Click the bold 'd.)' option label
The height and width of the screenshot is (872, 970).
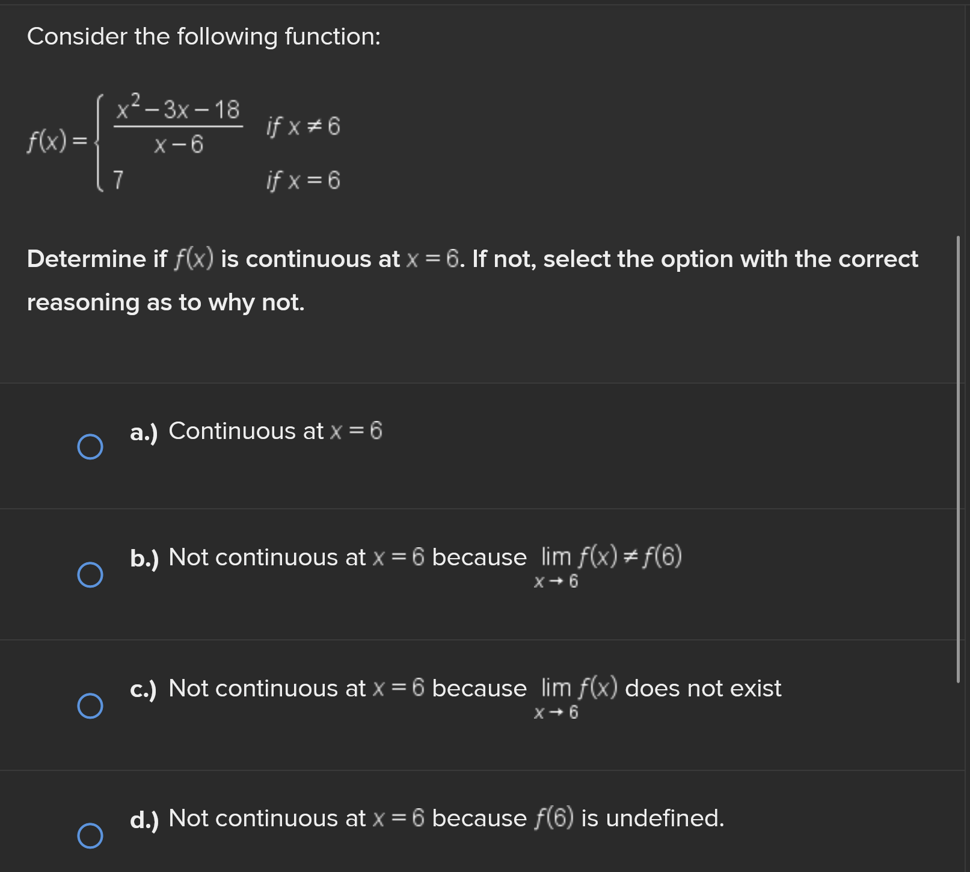(144, 820)
